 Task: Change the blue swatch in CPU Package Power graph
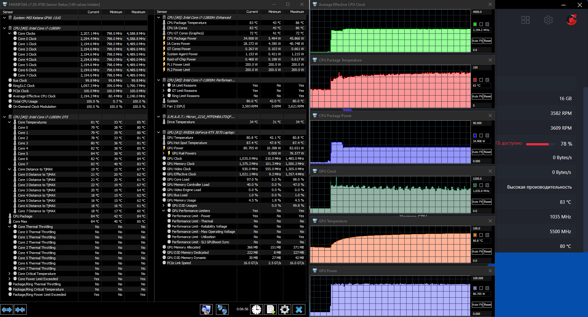(475, 135)
